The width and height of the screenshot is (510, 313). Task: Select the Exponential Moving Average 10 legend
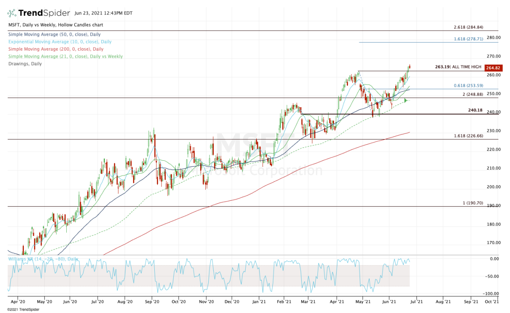point(59,42)
